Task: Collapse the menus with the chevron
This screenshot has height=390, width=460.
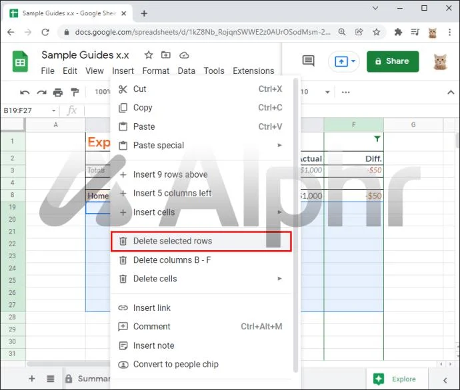Action: (451, 93)
